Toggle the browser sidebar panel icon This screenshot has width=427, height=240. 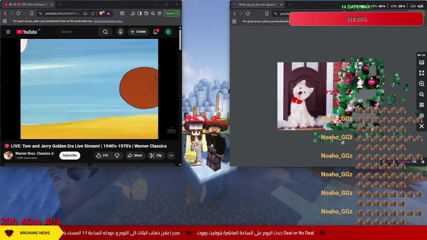139,13
